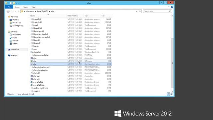Select the php-win application icon
Screen dimensions: 213x120
coord(32,79)
